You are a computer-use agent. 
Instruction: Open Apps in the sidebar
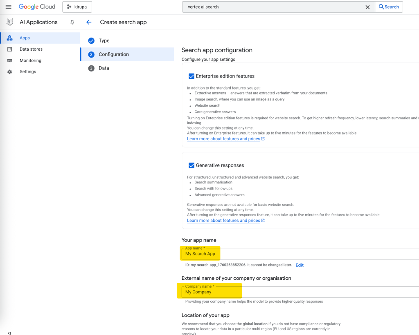(x=25, y=38)
